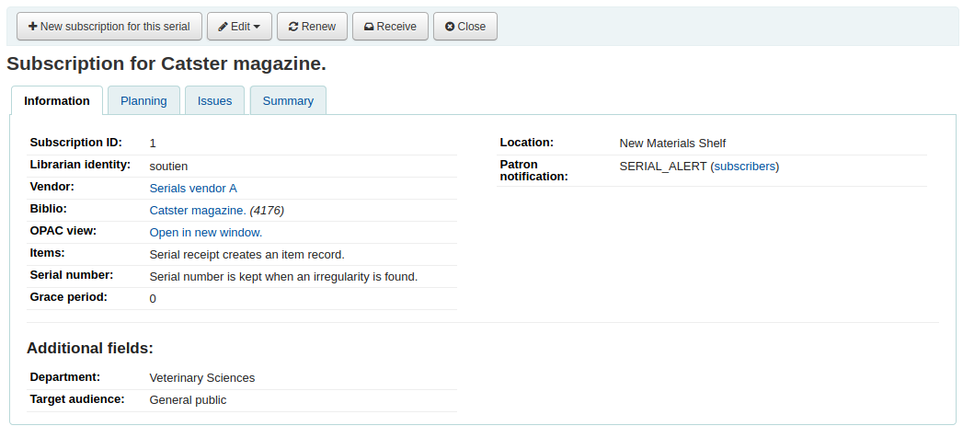Screen dimensions: 963x426
Task: Click the Patron notification label
Action: click(x=533, y=170)
